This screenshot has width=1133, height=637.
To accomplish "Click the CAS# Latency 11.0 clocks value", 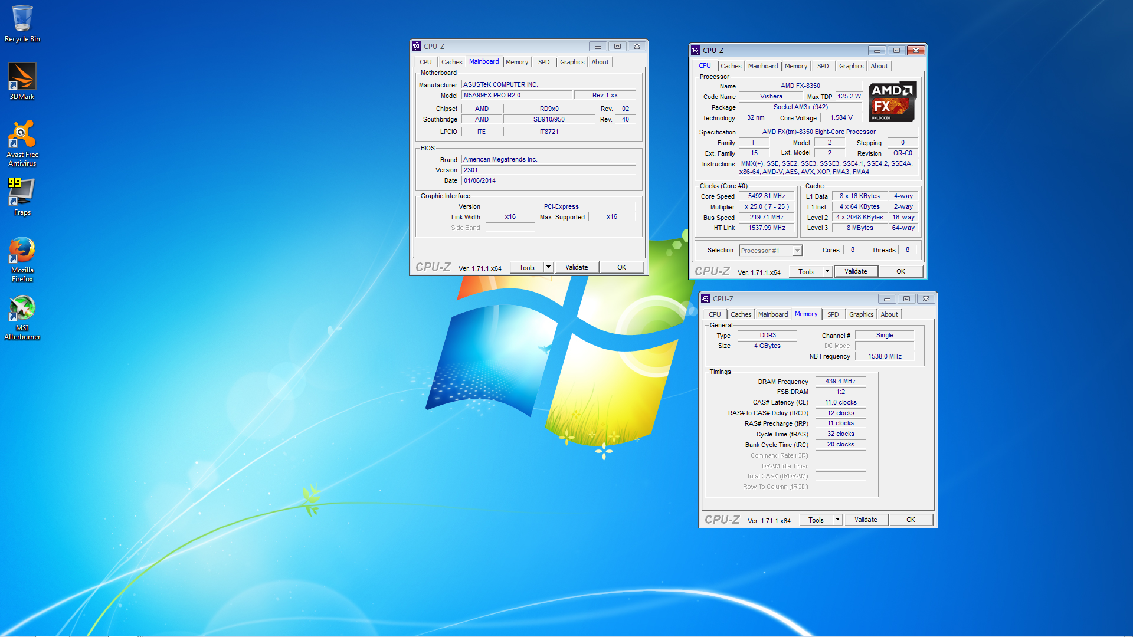I will (840, 402).
